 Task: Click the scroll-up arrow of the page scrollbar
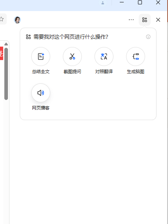click(x=6, y=44)
